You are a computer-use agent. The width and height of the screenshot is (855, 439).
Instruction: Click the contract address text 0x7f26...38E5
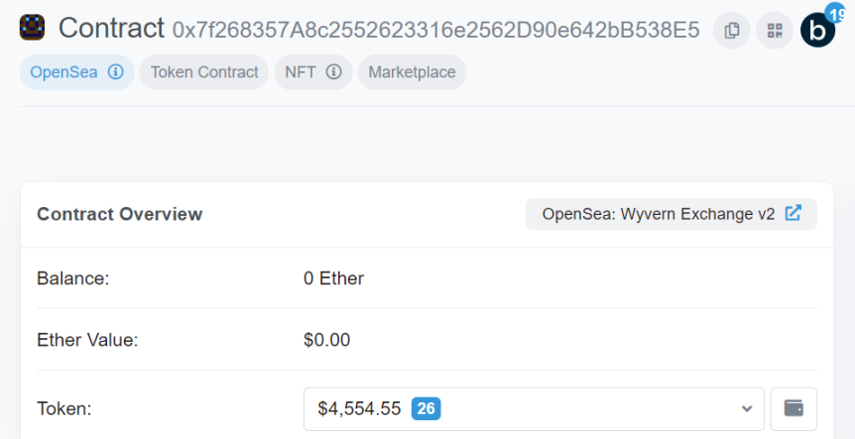pos(435,31)
